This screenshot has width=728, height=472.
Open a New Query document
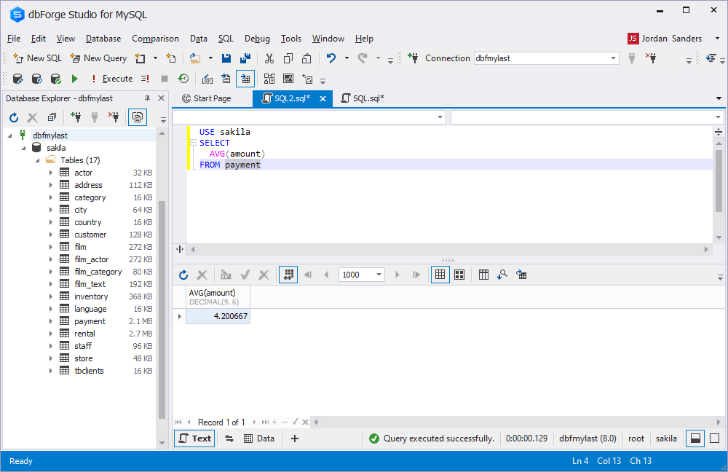coord(98,58)
